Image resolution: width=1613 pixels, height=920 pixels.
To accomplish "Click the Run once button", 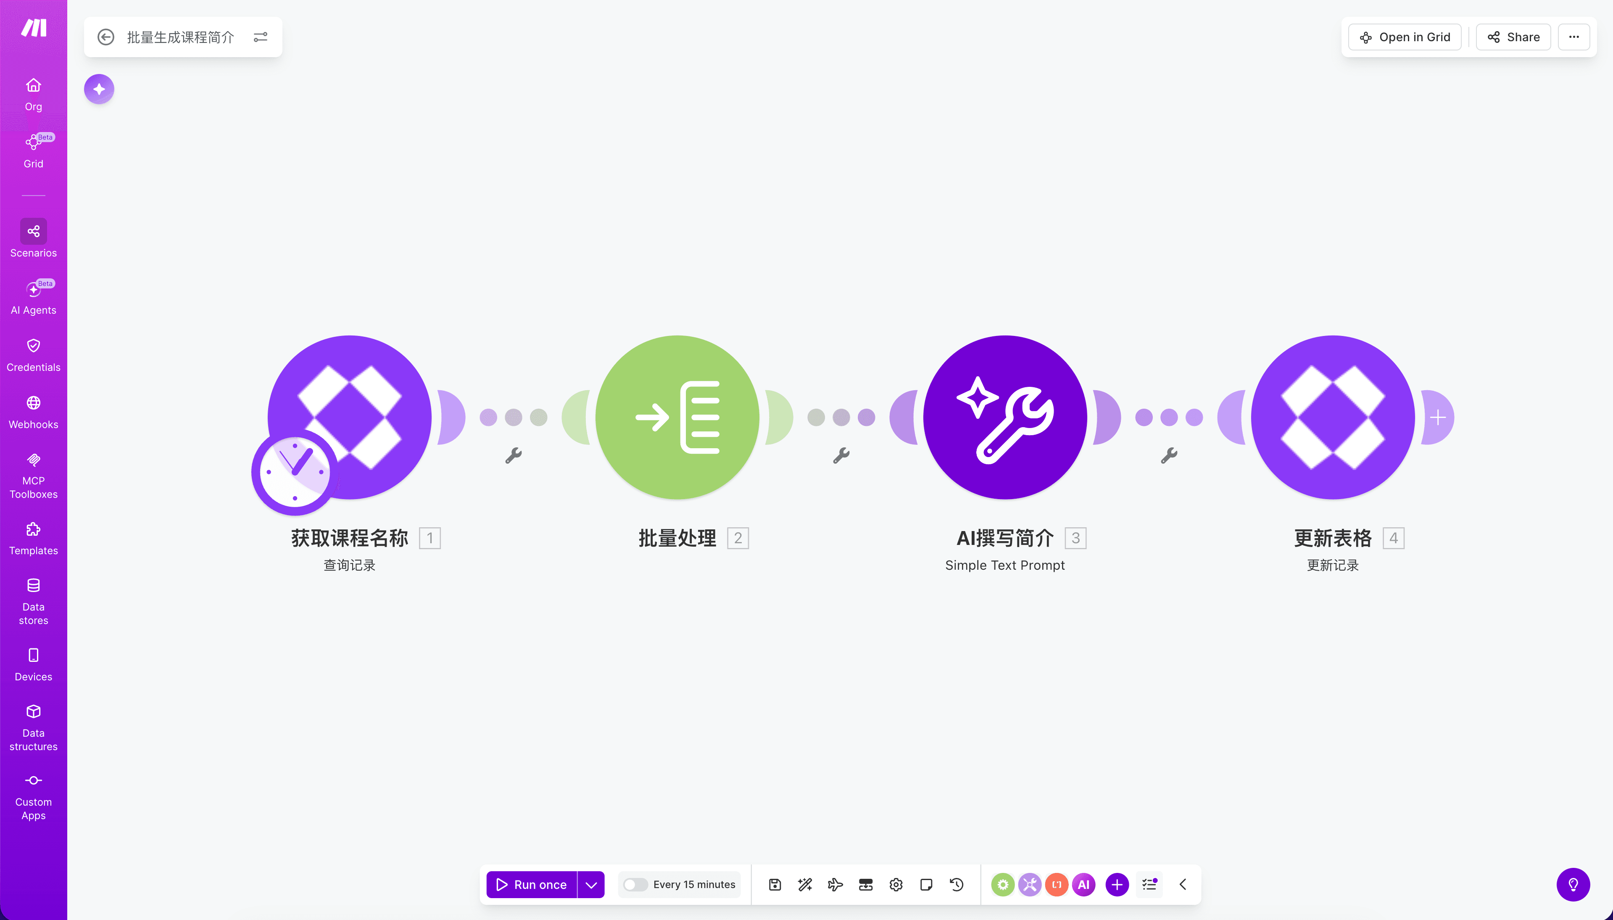I will (538, 884).
